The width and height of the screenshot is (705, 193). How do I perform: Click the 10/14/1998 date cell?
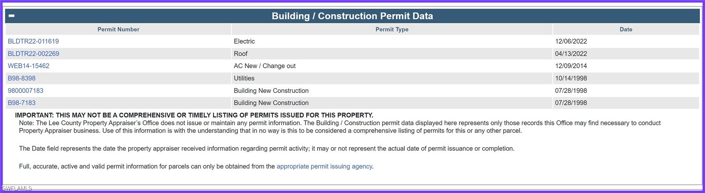click(626, 78)
